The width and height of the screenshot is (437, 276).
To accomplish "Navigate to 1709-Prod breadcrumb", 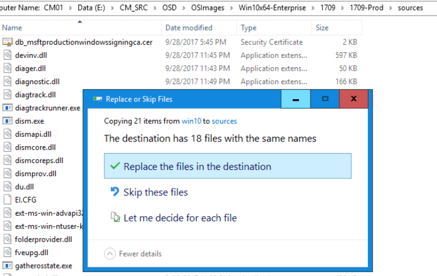I will [x=367, y=8].
